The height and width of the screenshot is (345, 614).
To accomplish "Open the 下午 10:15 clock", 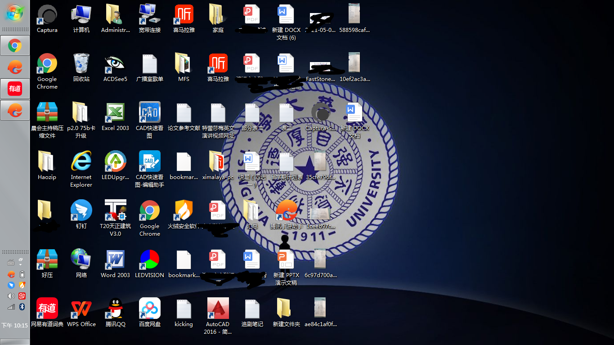I will pyautogui.click(x=15, y=325).
